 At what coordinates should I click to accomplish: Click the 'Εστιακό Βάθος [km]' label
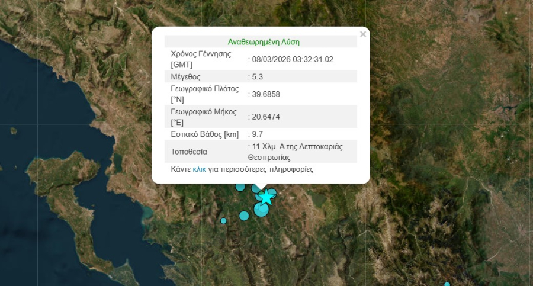204,134
